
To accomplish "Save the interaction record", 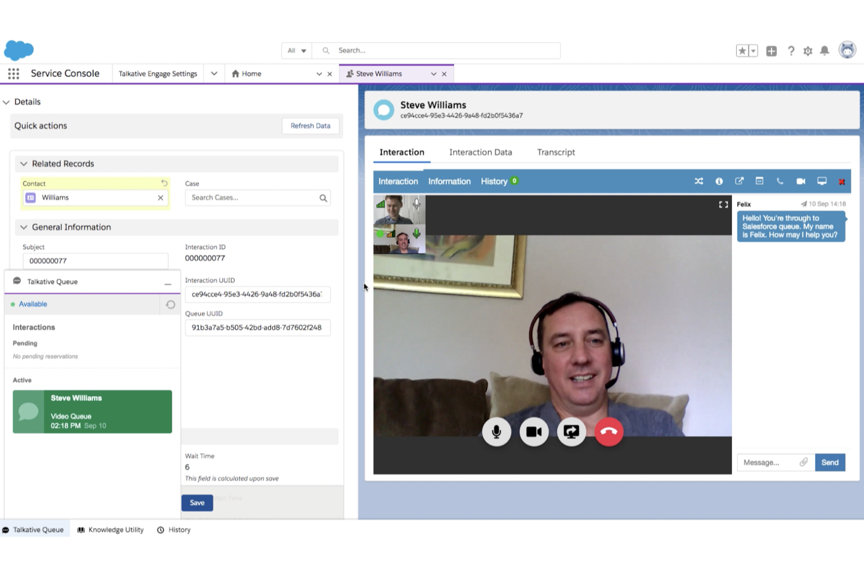I will tap(197, 503).
